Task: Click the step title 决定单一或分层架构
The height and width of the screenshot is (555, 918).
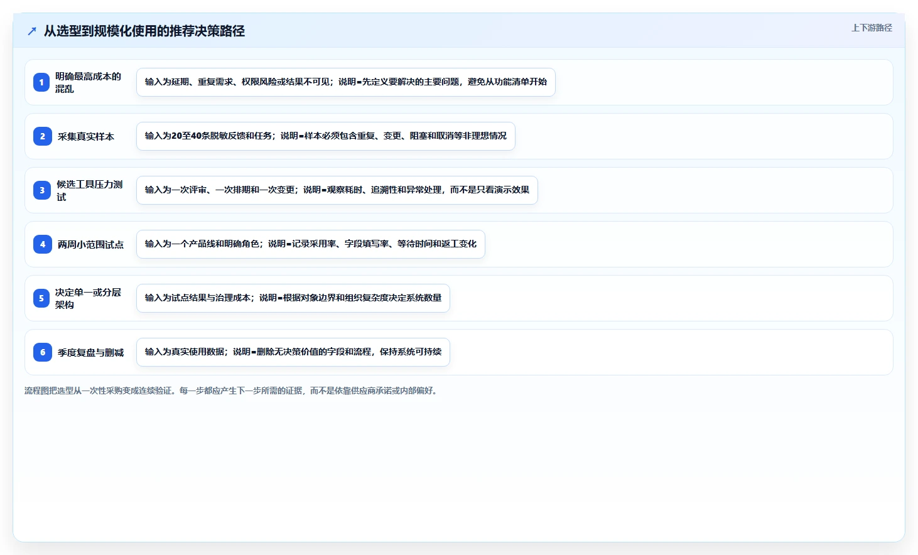Action: (89, 298)
